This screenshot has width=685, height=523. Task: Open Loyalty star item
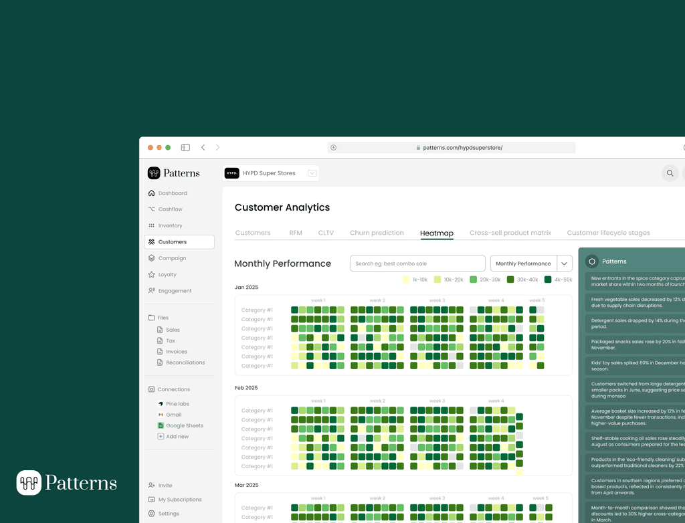tap(163, 274)
